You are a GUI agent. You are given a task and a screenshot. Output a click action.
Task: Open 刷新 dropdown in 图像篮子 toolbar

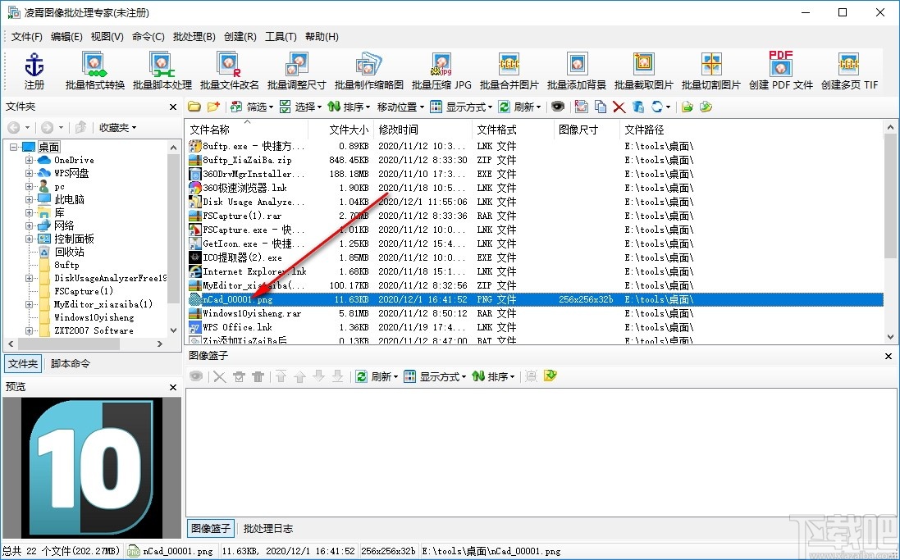[x=377, y=376]
